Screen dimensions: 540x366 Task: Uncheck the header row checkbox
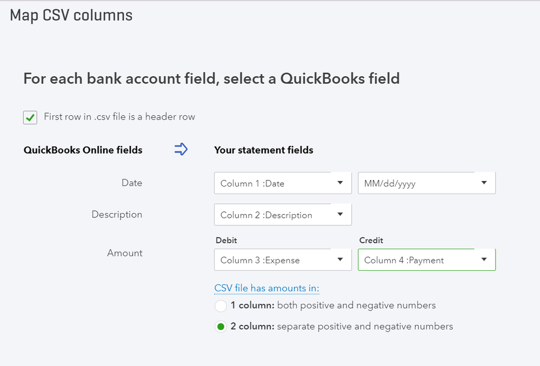(30, 117)
